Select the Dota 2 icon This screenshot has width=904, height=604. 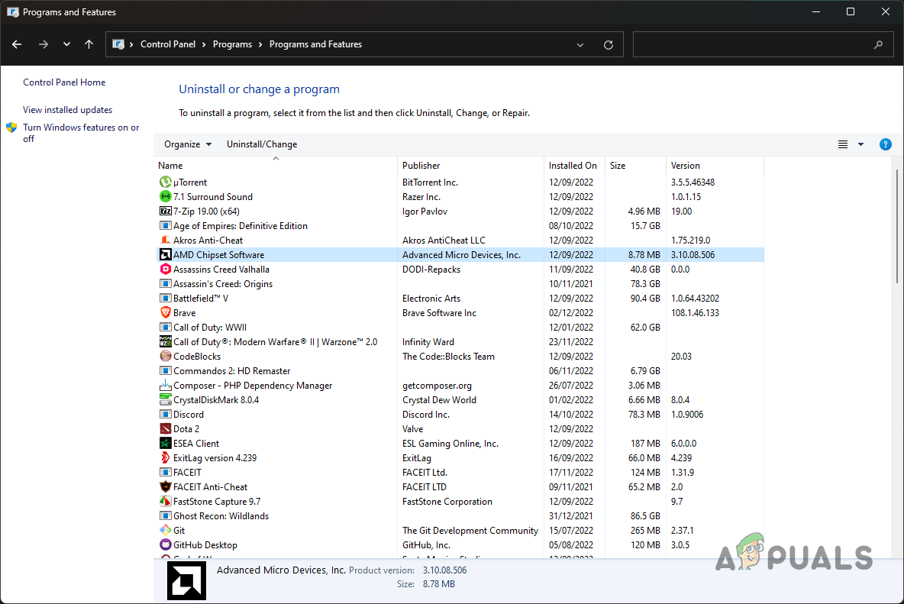click(x=165, y=428)
